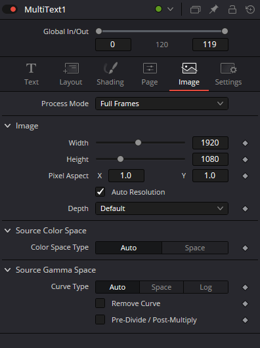Add keyframe for Curve Type
Viewport: 260px width, 348px height.
coord(245,288)
